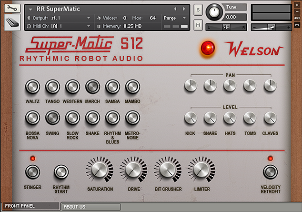Click the Kick pan knob
The width and height of the screenshot is (302, 212).
[x=191, y=85]
